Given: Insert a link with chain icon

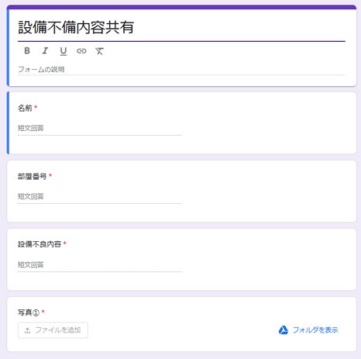Looking at the screenshot, I should (x=81, y=51).
